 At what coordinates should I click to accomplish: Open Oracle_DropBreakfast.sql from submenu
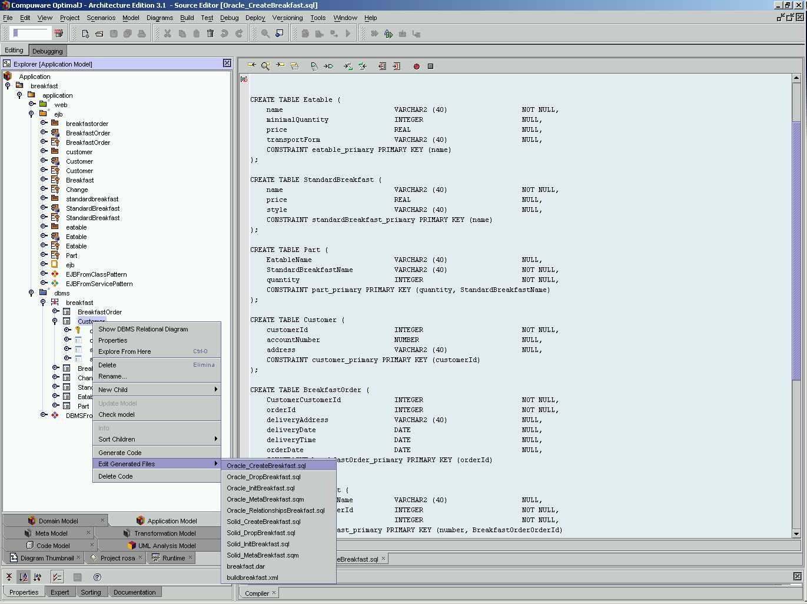(278, 477)
